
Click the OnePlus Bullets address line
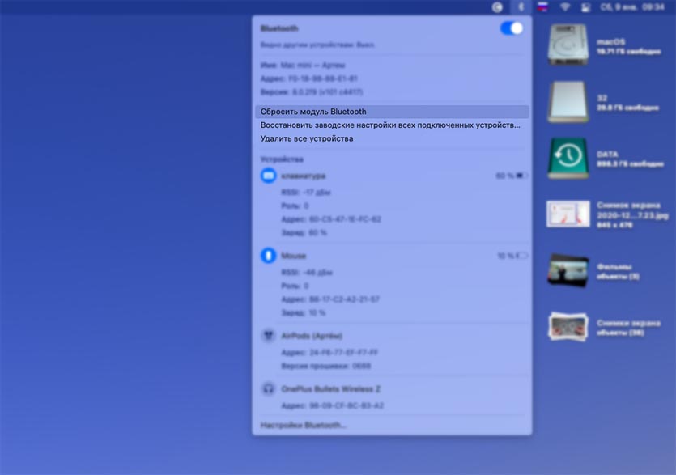(333, 405)
